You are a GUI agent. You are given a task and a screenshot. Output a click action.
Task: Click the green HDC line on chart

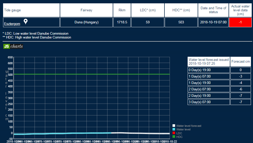[90, 74]
